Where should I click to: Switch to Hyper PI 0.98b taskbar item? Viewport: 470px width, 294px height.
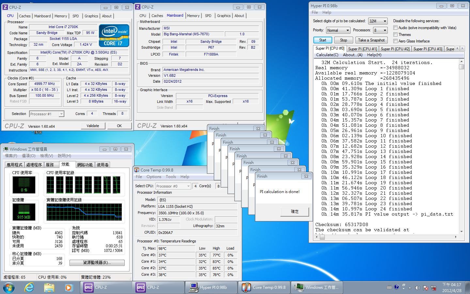(211, 287)
